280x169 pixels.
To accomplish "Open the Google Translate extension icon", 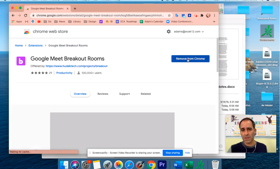I will pos(177,16).
